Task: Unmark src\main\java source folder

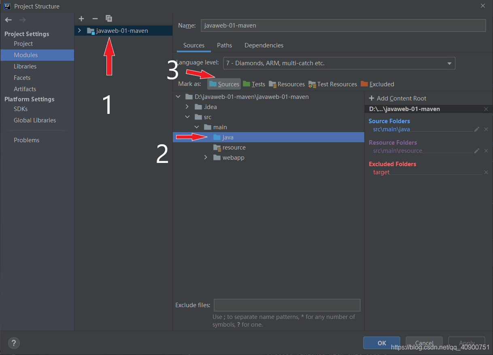Action: pyautogui.click(x=486, y=129)
